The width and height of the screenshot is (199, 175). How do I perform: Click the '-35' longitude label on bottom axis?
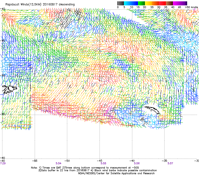[164, 161]
